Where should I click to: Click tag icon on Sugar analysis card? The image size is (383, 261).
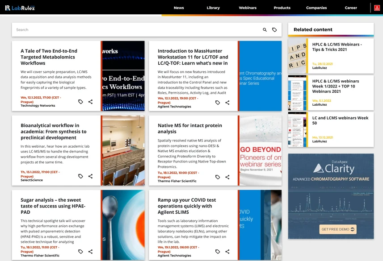pyautogui.click(x=80, y=252)
